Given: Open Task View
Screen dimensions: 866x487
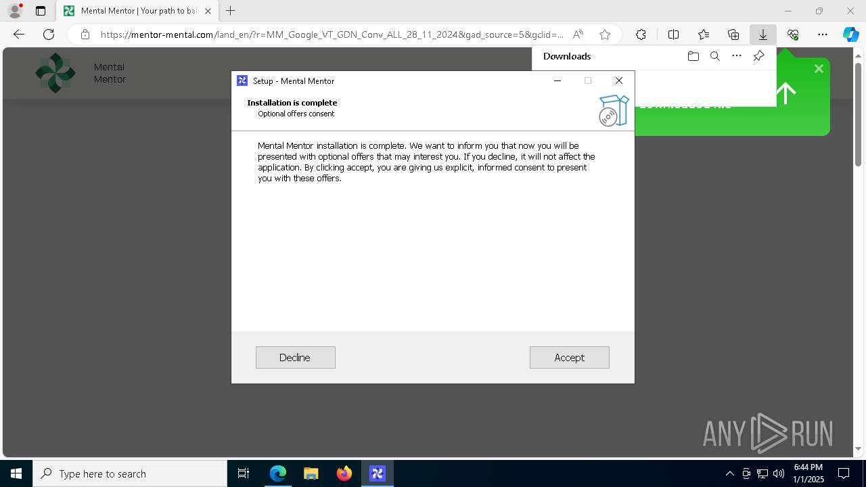Looking at the screenshot, I should (244, 473).
